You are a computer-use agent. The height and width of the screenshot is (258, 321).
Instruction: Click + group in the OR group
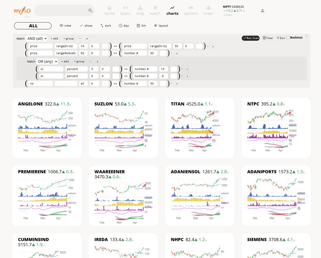(79, 61)
